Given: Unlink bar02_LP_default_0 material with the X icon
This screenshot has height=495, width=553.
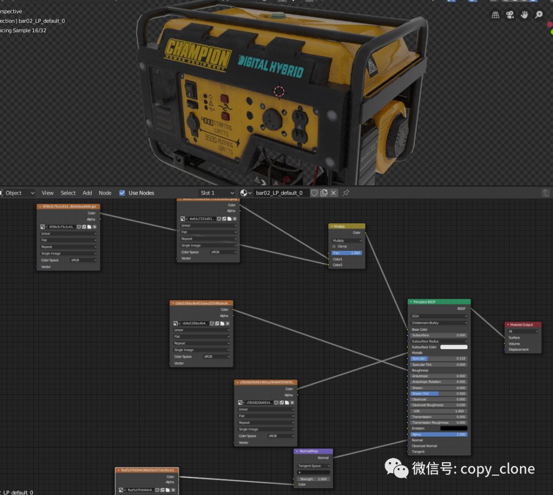Looking at the screenshot, I should click(x=333, y=193).
